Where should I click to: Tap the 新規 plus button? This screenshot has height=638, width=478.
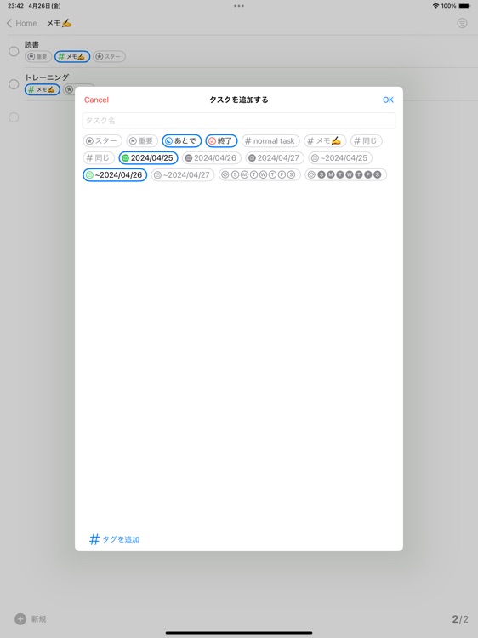pos(20,619)
